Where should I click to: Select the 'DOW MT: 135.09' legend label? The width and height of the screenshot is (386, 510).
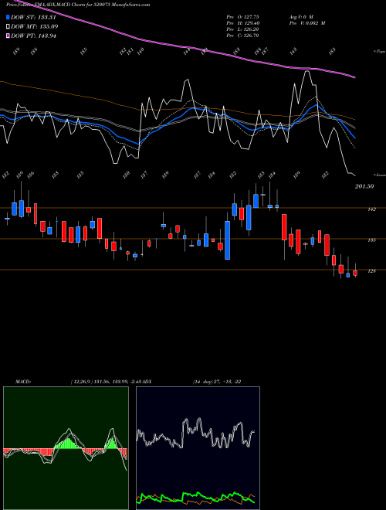point(35,26)
